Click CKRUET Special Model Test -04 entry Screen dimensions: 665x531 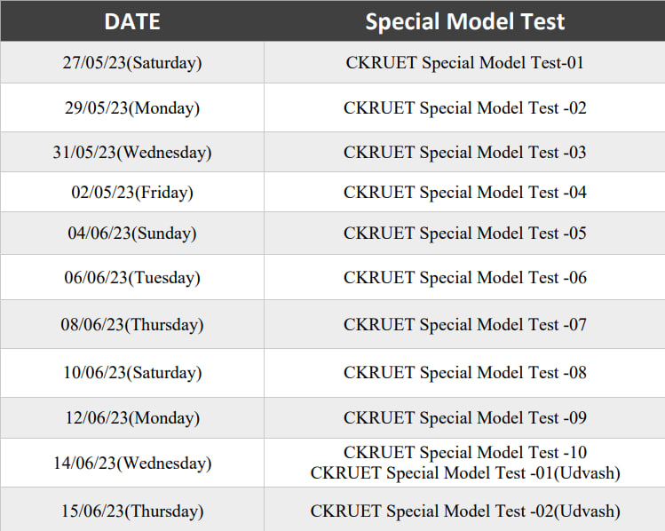point(464,193)
